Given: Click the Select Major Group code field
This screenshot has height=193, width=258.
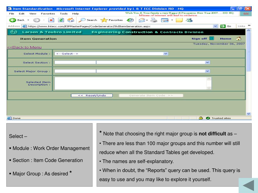Looking at the screenshot, I should point(75,71).
